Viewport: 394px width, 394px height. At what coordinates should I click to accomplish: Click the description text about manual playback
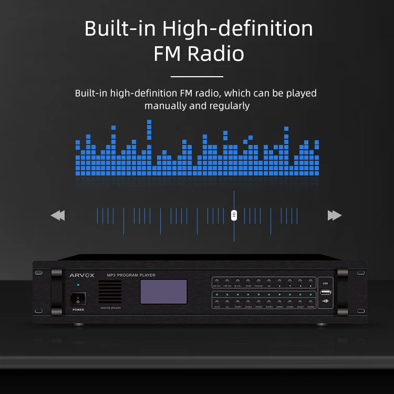click(196, 99)
